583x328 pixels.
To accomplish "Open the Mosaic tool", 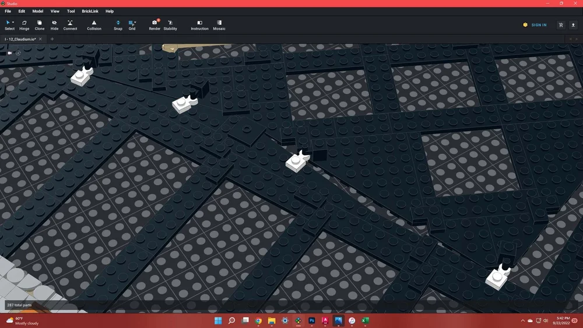I will click(x=219, y=25).
